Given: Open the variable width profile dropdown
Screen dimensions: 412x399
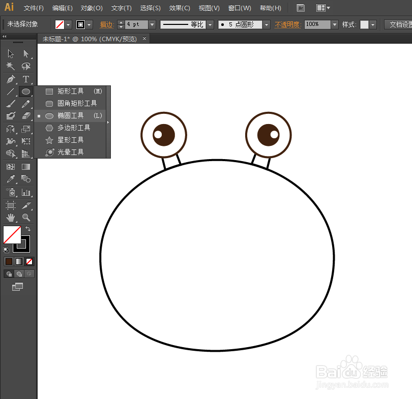Looking at the screenshot, I should [x=210, y=25].
